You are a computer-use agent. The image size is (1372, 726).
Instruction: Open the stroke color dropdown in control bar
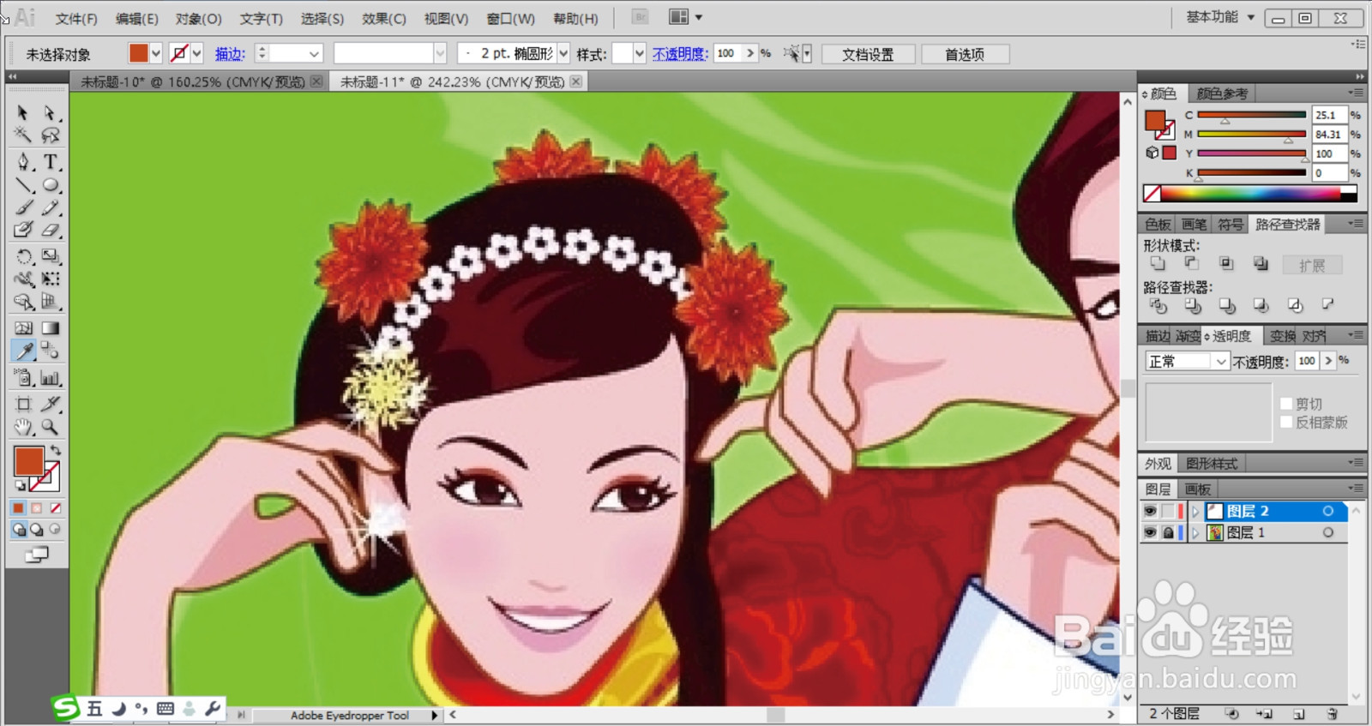point(197,53)
